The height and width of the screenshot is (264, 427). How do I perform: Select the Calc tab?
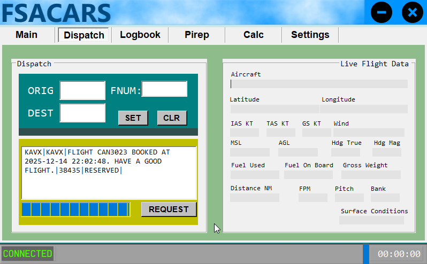(254, 35)
